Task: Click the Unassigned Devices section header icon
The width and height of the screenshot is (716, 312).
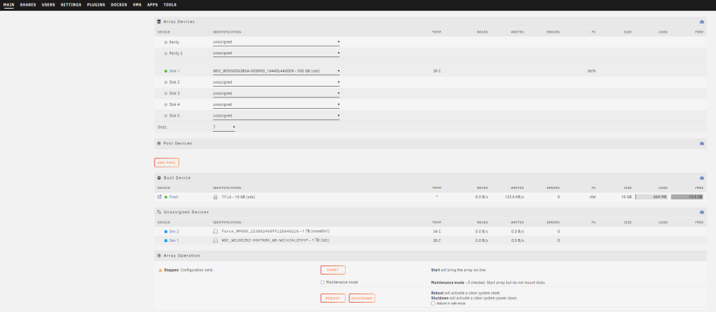Action: tap(159, 212)
